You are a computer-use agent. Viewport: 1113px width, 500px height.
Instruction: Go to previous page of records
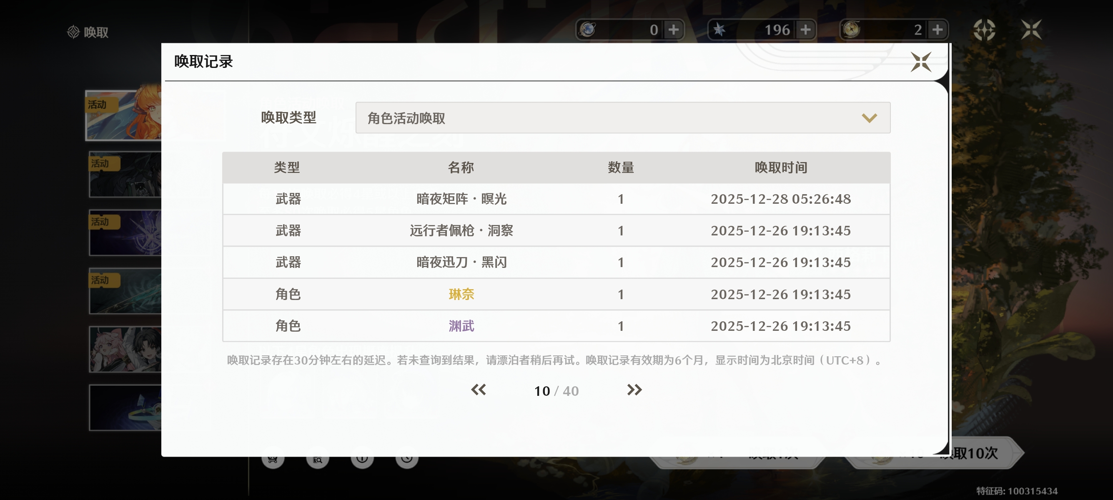pyautogui.click(x=478, y=390)
